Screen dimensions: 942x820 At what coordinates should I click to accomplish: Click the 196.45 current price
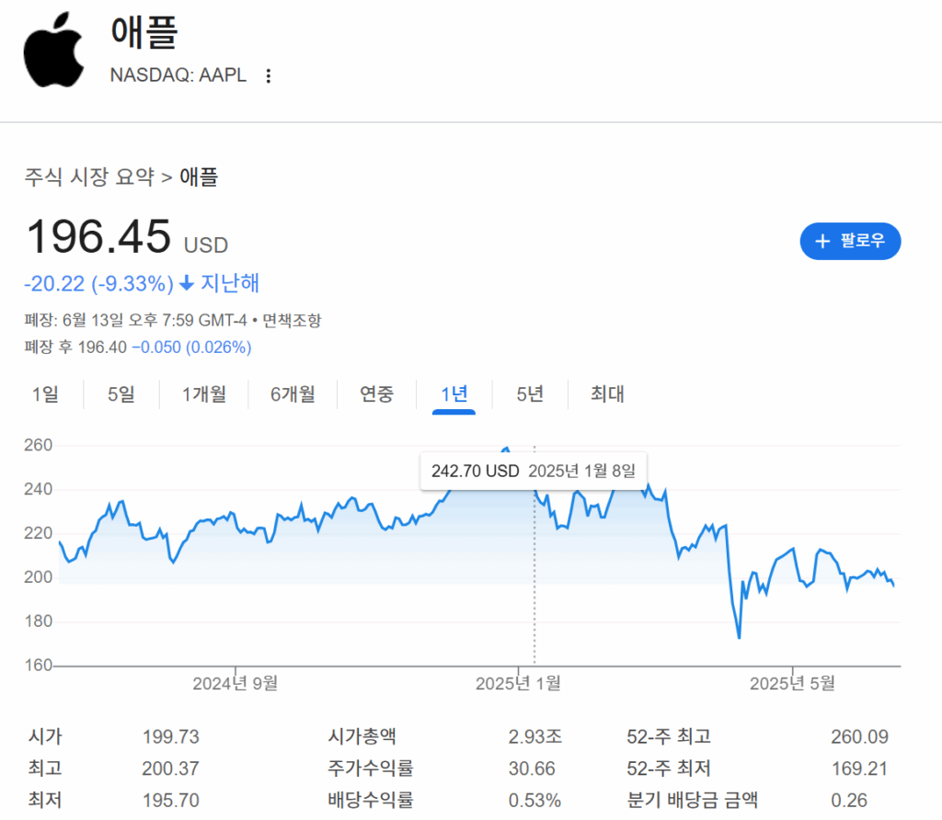[x=99, y=236]
